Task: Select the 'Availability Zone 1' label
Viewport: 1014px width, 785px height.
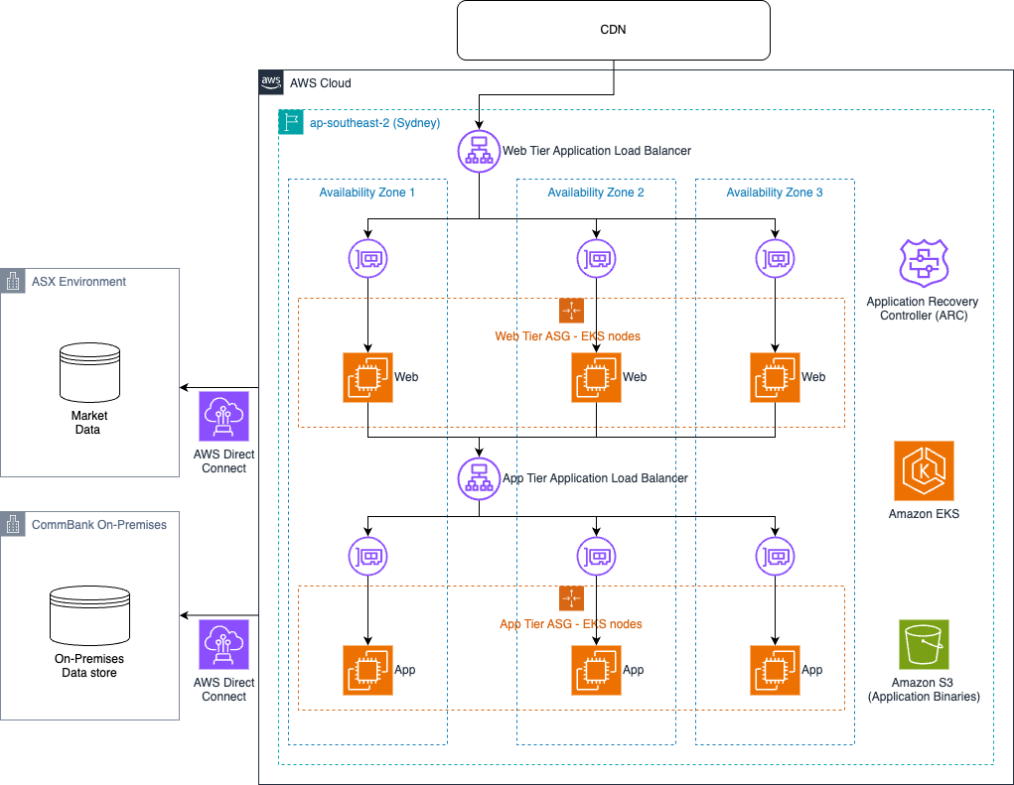Action: (x=367, y=193)
